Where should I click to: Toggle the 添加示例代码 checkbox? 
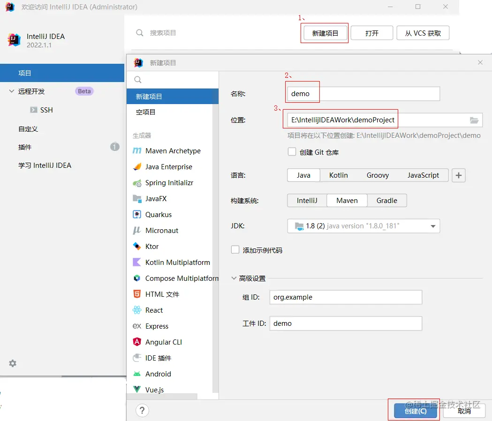pos(235,250)
